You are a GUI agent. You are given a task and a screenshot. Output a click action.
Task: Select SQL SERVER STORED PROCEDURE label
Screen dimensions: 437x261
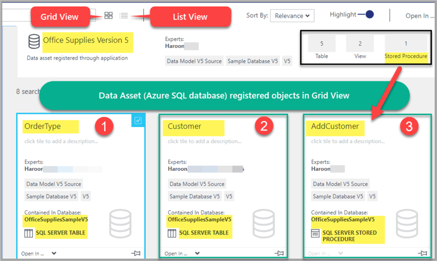pos(350,236)
